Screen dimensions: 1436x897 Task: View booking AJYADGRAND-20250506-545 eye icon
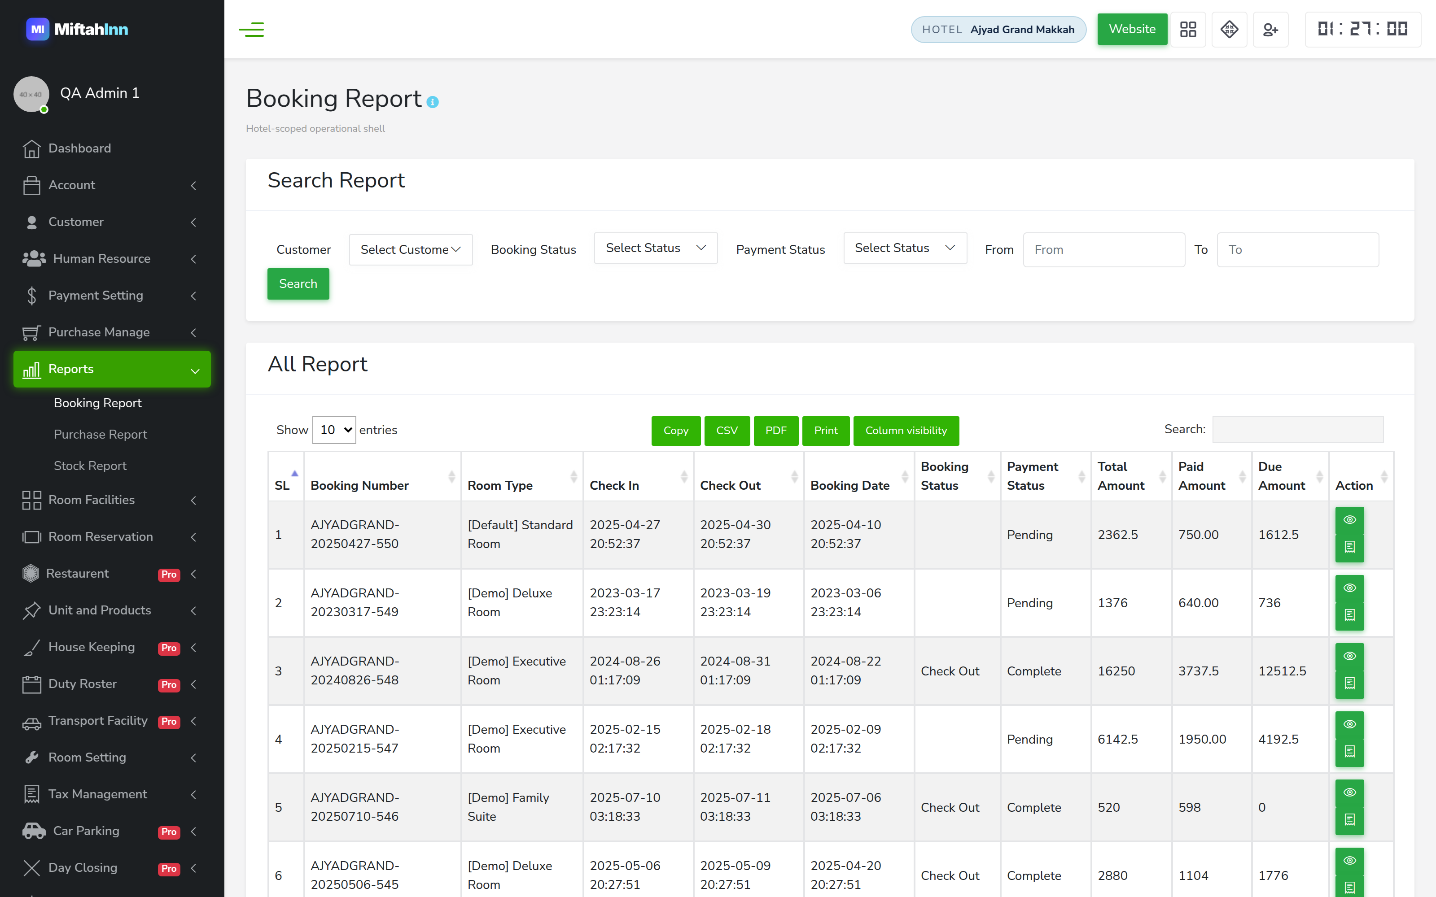(x=1349, y=861)
